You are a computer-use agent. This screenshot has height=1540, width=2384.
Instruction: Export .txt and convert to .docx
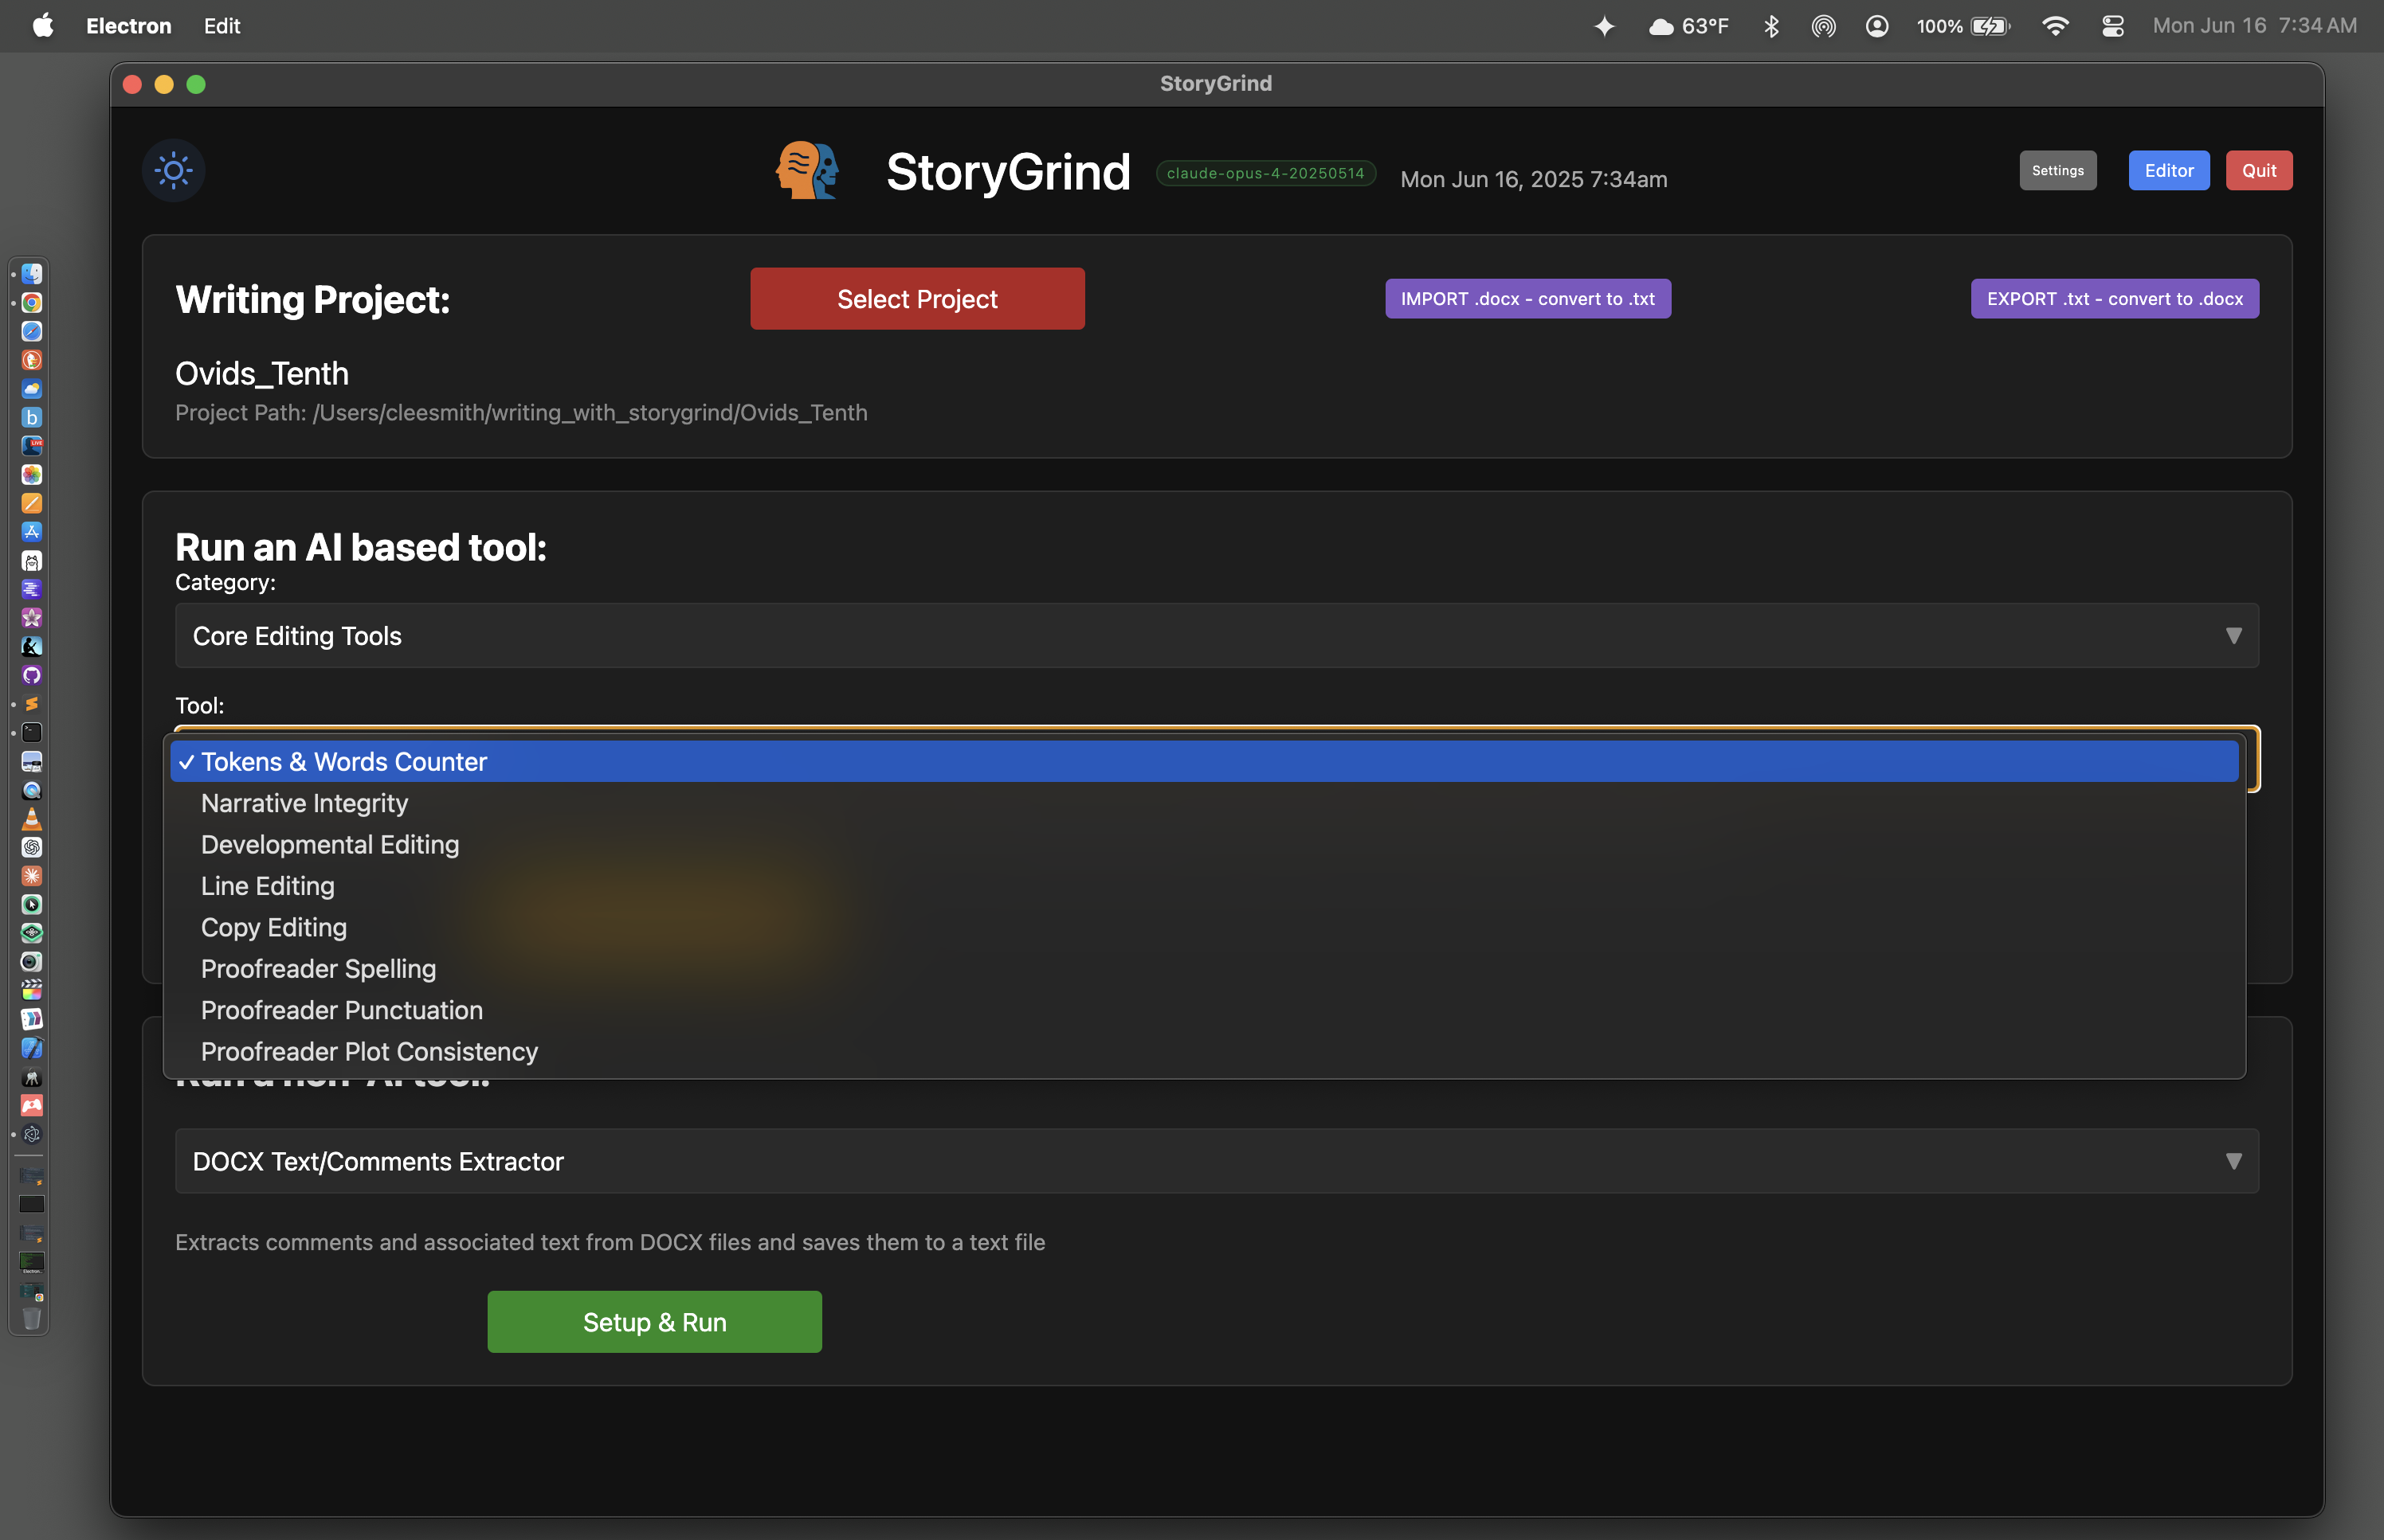click(x=2114, y=299)
